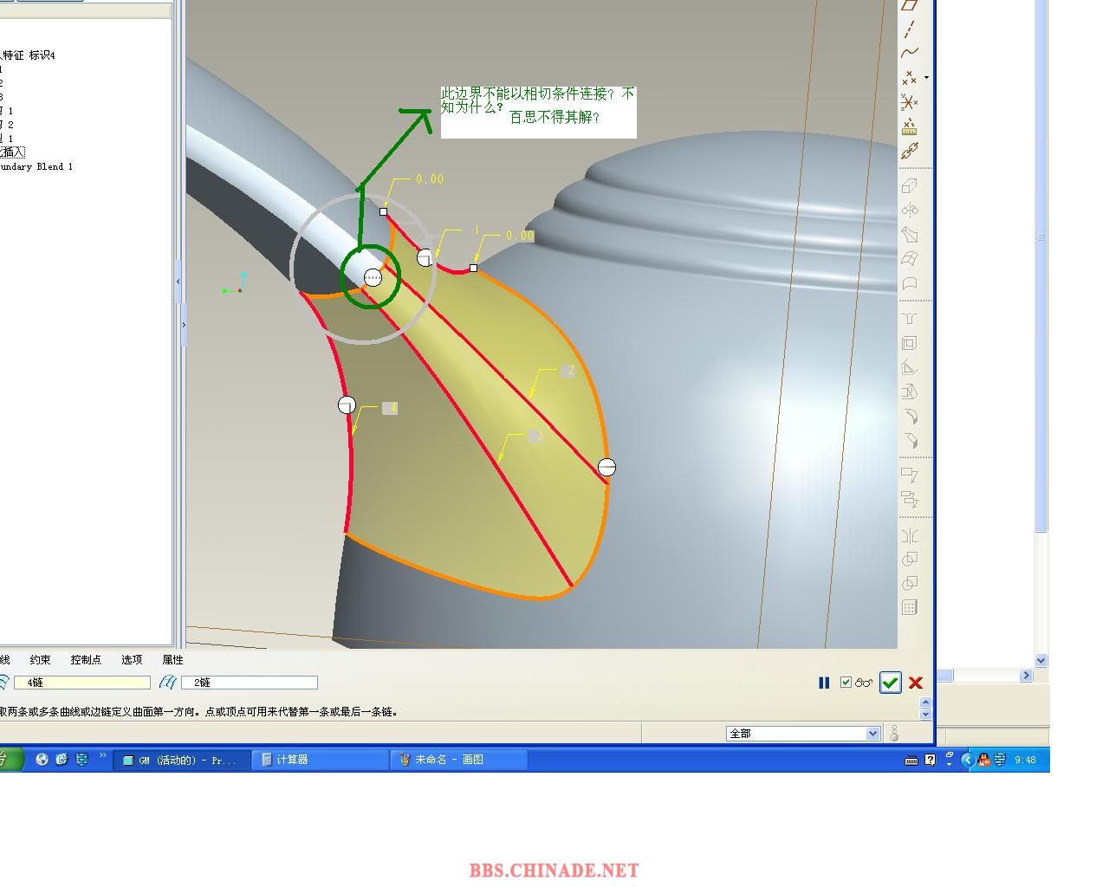Image resolution: width=1109 pixels, height=887 pixels.
Task: Step message log down arrow
Action: (x=925, y=715)
